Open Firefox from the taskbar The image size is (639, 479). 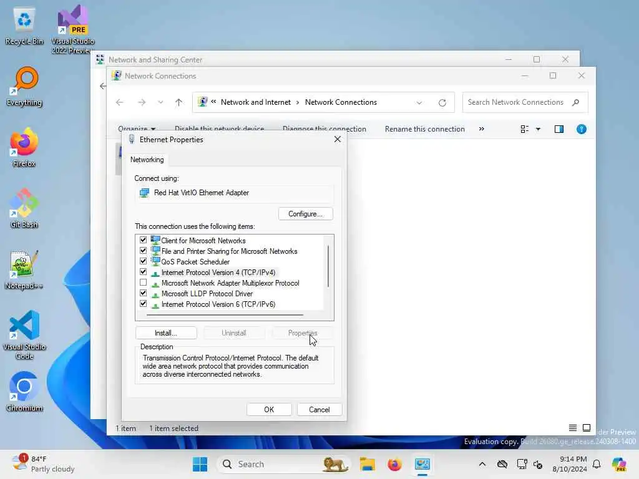point(394,464)
